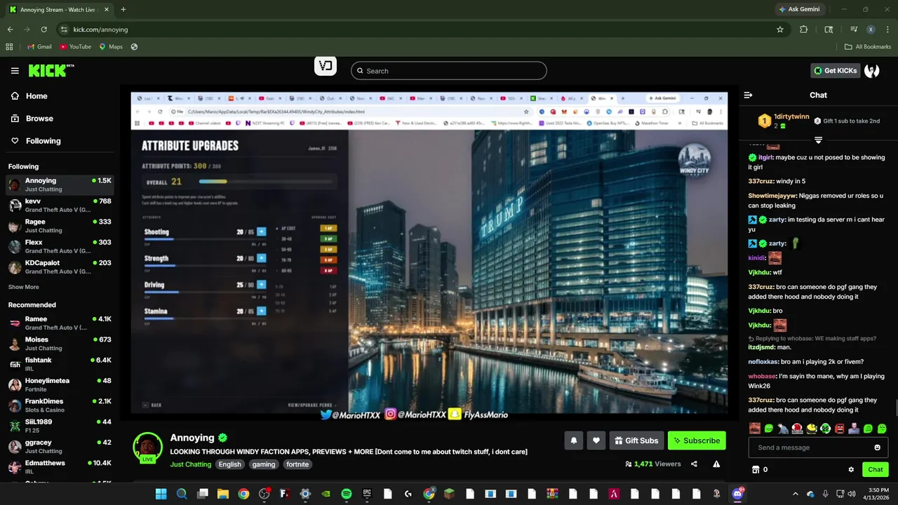The height and width of the screenshot is (505, 898).
Task: Open Ramee recommended channel
Action: tap(59, 323)
